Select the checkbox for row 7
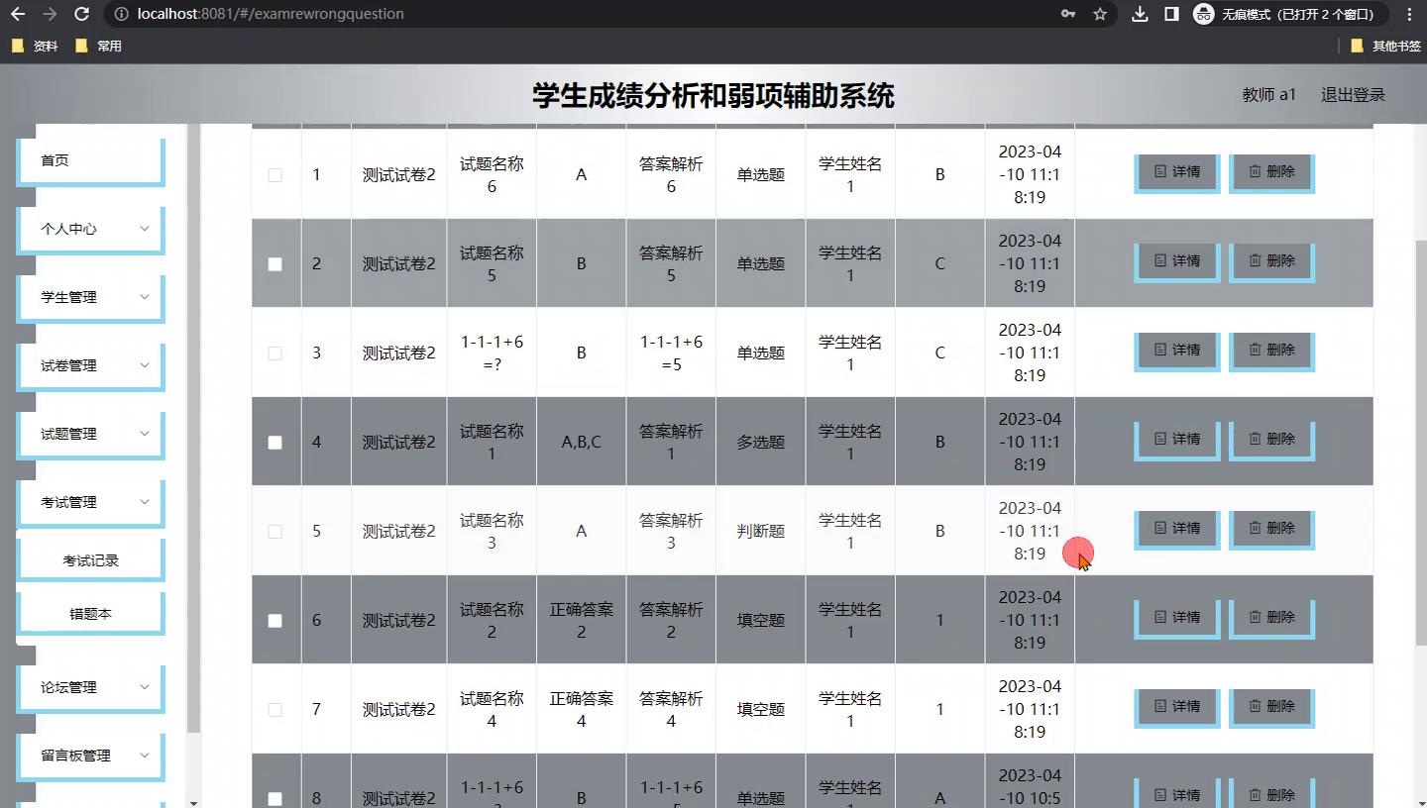Screen dimensions: 1427x808 point(274,710)
